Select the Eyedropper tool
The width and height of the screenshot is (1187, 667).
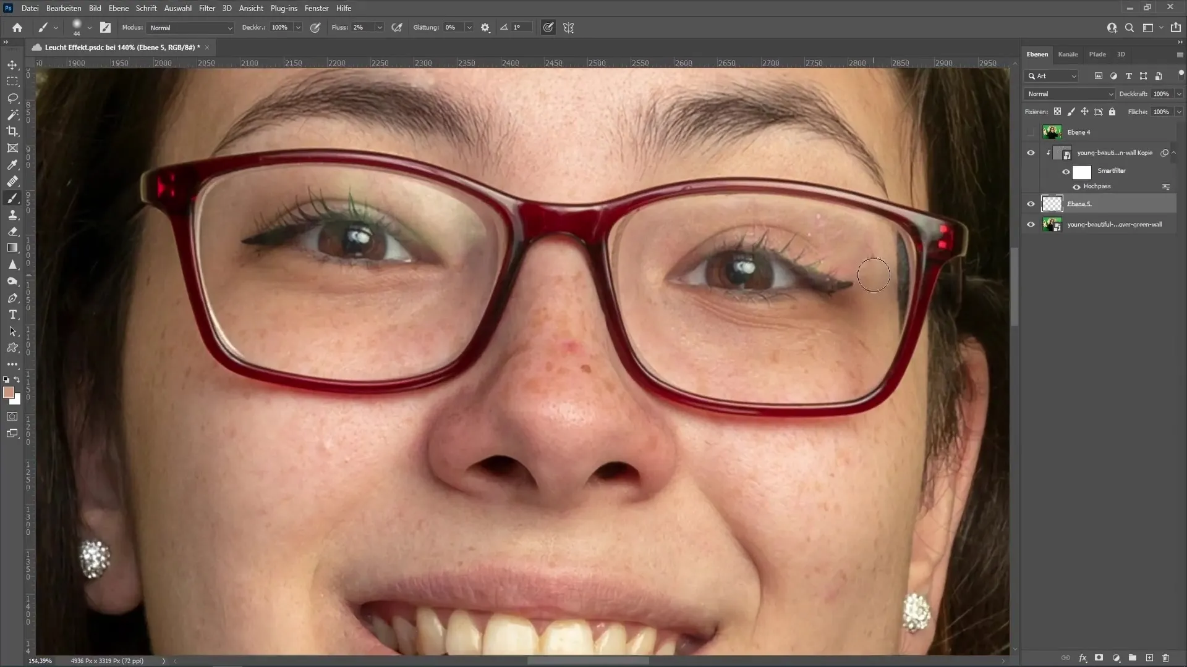(x=12, y=166)
